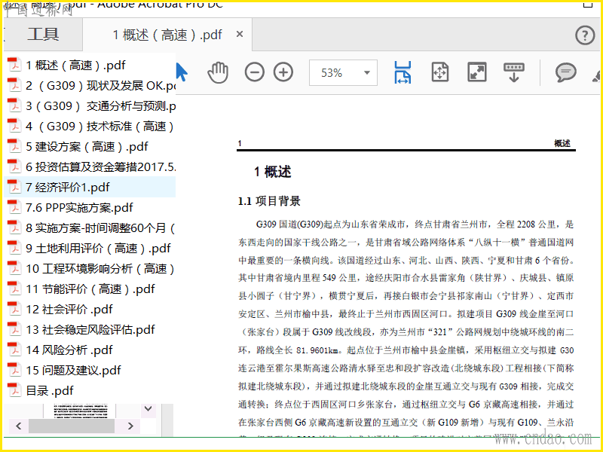603x452 pixels.
Task: Switch to full screen mode
Action: (477, 72)
